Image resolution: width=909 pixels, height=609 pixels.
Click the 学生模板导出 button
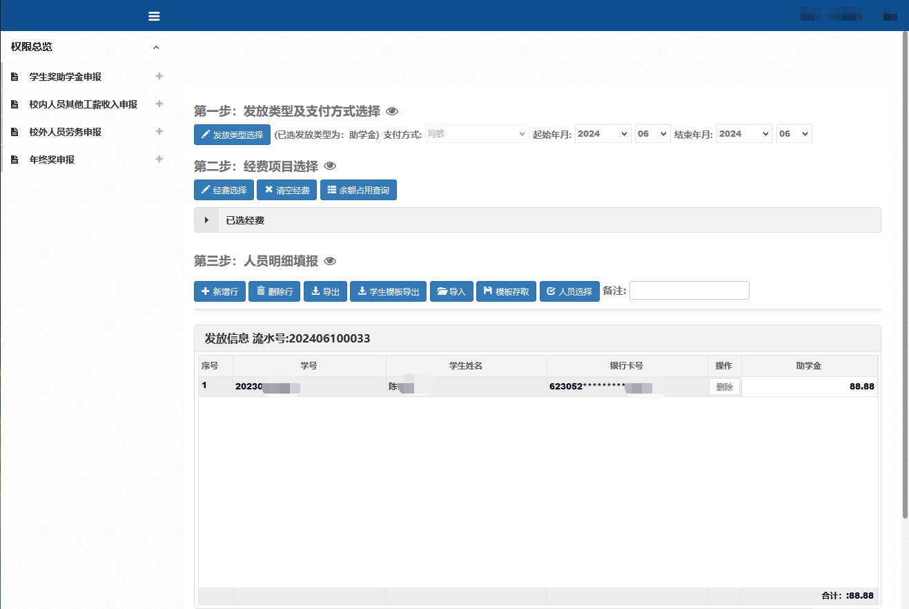pyautogui.click(x=388, y=291)
